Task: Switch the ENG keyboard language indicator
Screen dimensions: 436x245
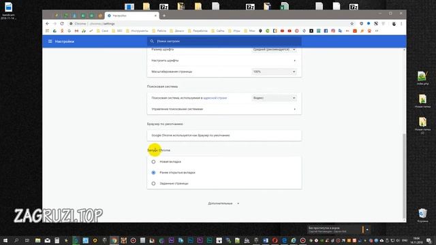Action: tap(405, 240)
